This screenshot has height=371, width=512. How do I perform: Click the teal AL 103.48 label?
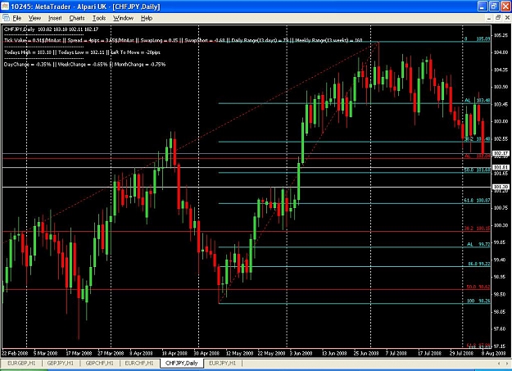(477, 100)
